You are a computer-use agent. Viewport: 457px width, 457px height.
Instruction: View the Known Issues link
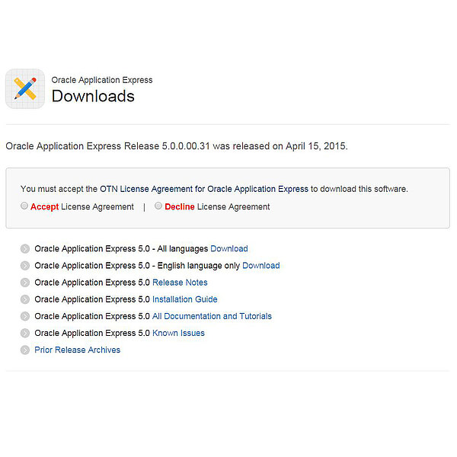pyautogui.click(x=178, y=333)
